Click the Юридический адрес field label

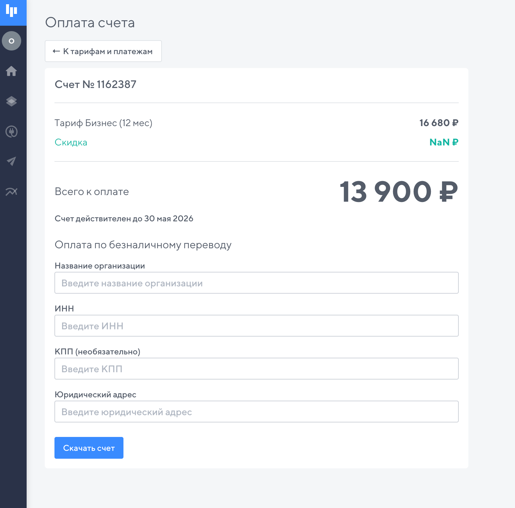pyautogui.click(x=96, y=395)
